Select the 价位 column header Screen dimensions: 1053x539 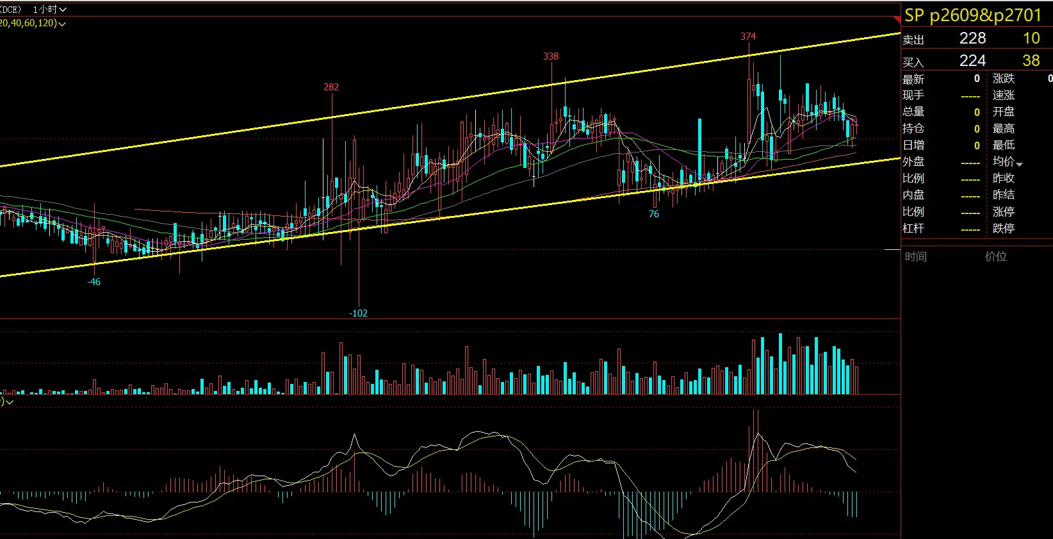point(995,256)
